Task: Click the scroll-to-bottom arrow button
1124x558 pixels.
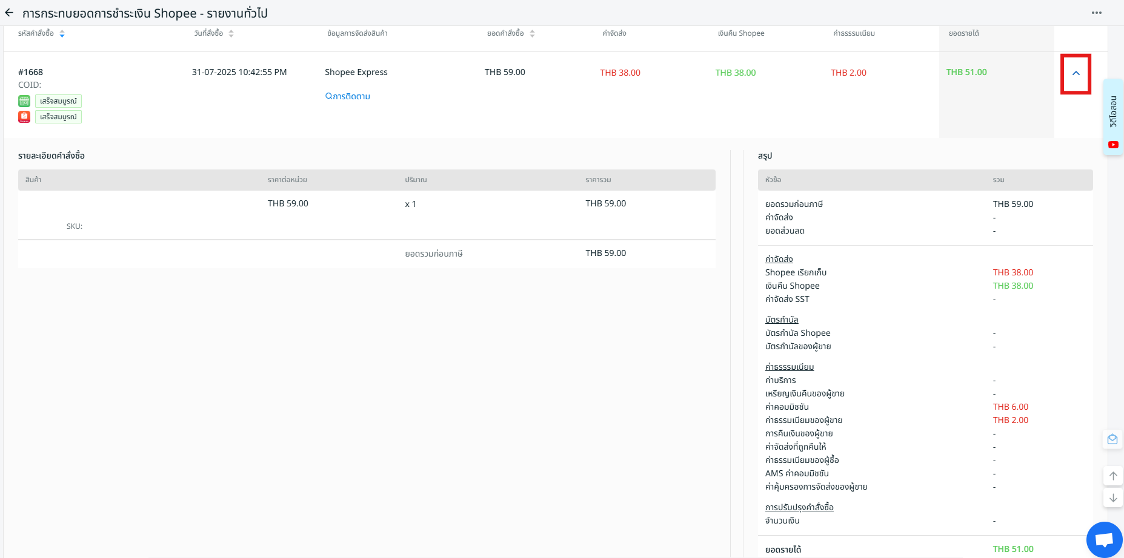Action: 1112,498
